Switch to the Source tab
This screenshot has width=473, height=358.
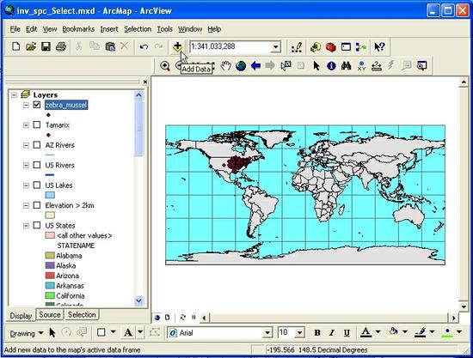tap(50, 314)
